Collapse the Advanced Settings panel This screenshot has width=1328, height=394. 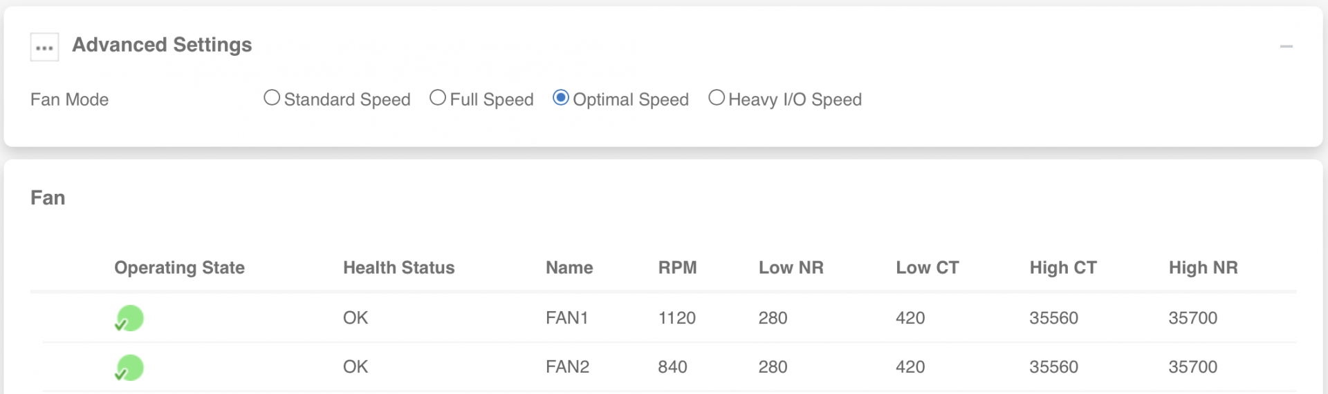pyautogui.click(x=1286, y=46)
